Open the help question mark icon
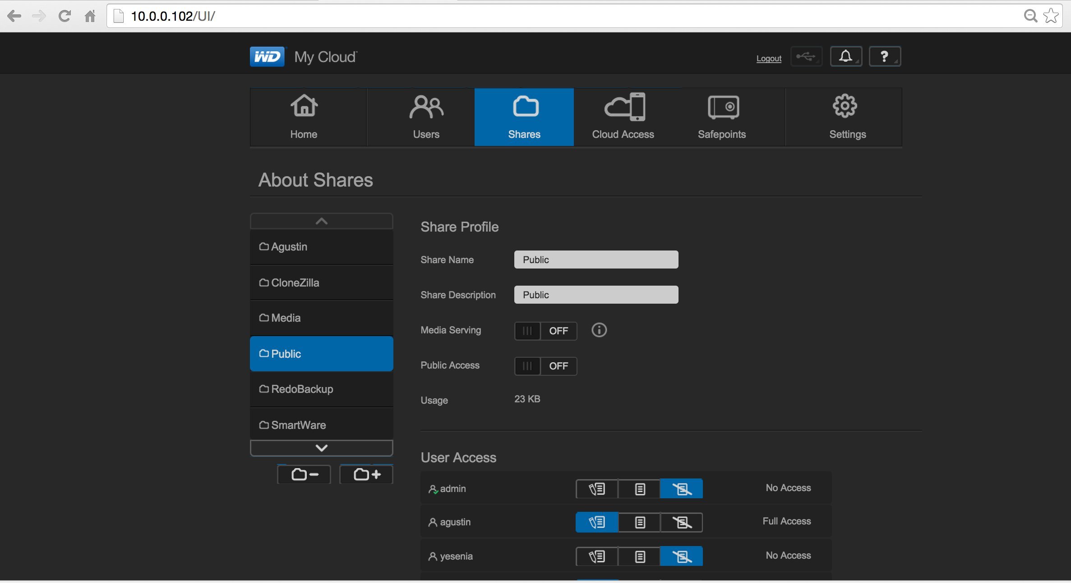 [884, 57]
